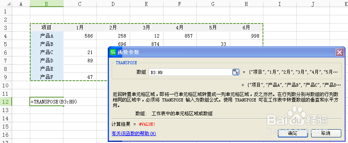Select row 9 header
The image size is (348, 143).
tap(6, 77)
